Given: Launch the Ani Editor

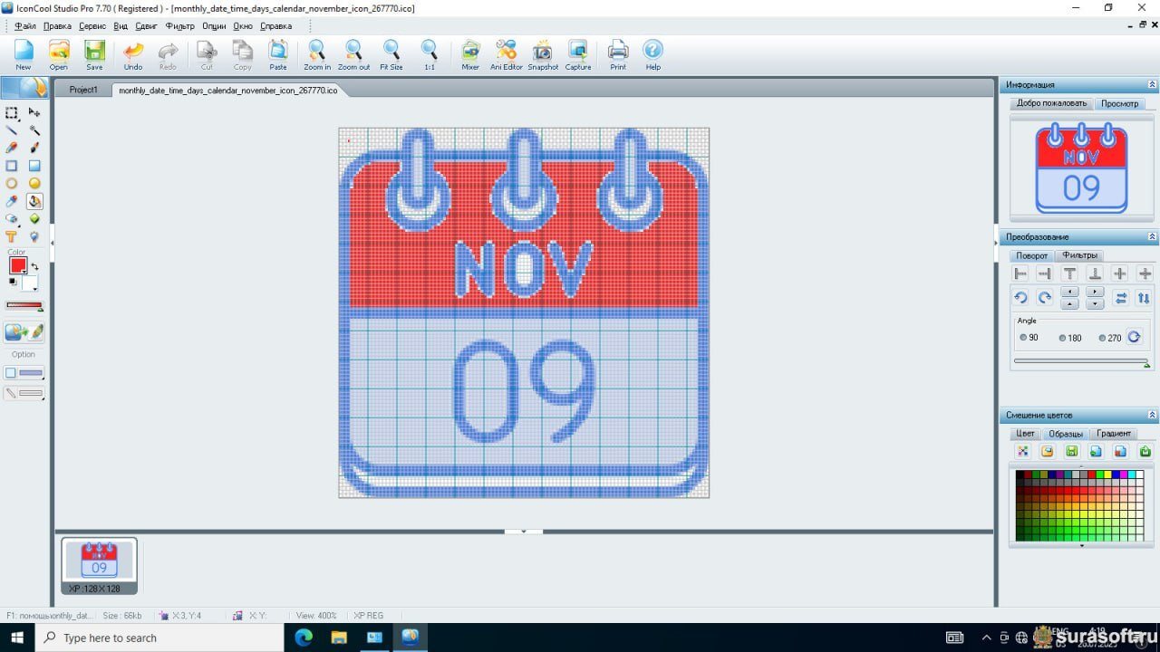Looking at the screenshot, I should coord(506,54).
